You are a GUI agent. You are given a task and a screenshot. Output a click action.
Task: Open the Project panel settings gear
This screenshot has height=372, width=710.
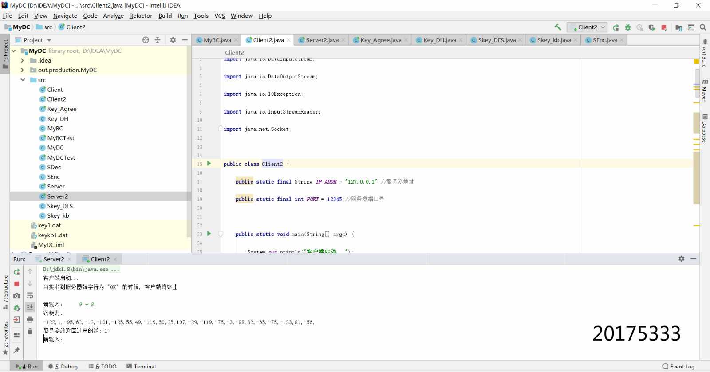click(x=173, y=40)
